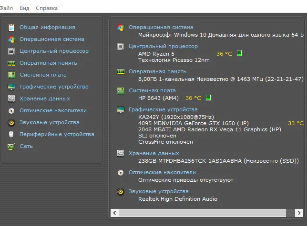
Task: Click Центральный процессор heading in summary panel
Action: (163, 46)
